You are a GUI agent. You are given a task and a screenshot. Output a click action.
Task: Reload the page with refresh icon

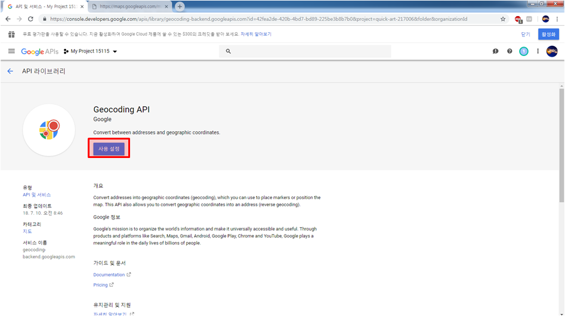[30, 19]
